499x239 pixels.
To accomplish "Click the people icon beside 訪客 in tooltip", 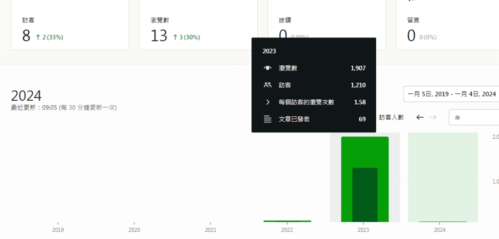I will pos(267,85).
